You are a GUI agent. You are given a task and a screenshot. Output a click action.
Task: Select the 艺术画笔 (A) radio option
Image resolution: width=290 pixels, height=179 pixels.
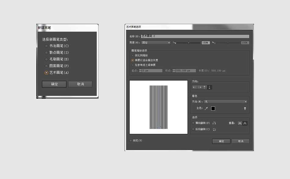coord(46,73)
